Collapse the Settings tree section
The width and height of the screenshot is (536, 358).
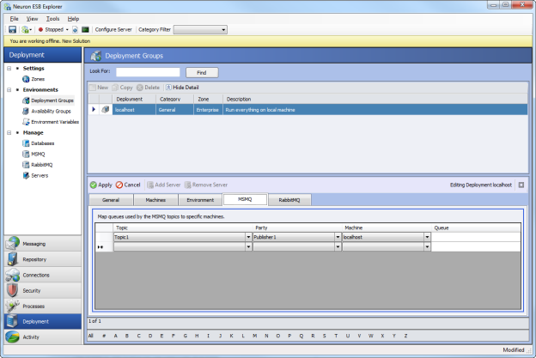9,68
